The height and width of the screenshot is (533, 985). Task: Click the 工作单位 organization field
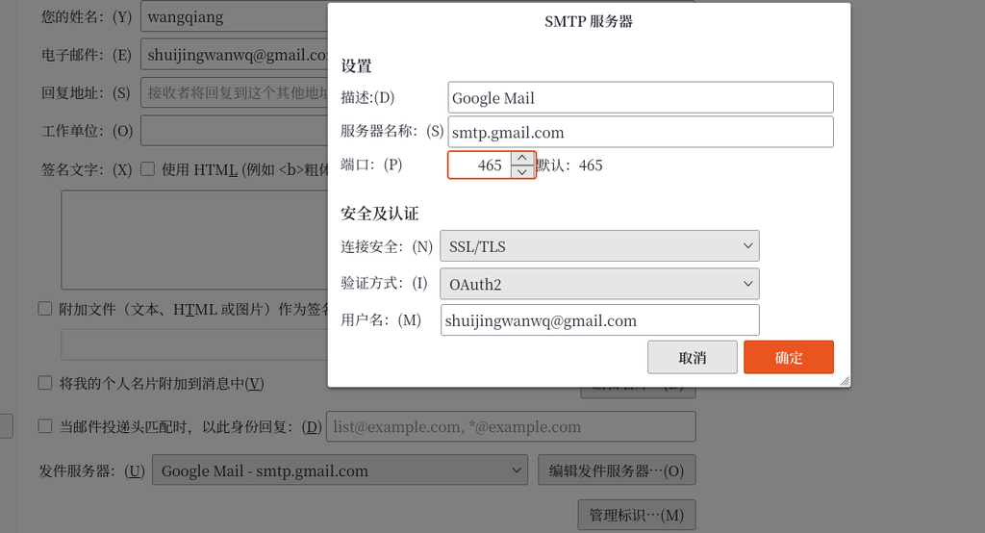235,131
